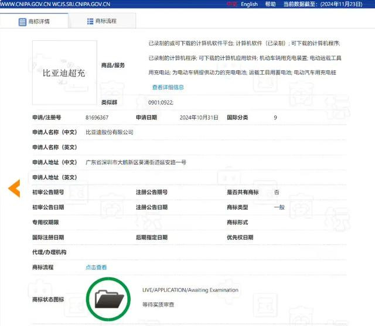This screenshot has height=326, width=375.
Task: Switch language via the English link
Action: [x=249, y=4]
